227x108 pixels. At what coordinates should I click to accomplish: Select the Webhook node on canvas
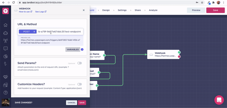pos(163,54)
